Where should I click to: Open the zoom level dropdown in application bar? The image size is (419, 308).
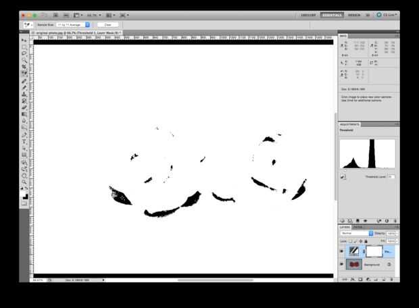pyautogui.click(x=95, y=16)
